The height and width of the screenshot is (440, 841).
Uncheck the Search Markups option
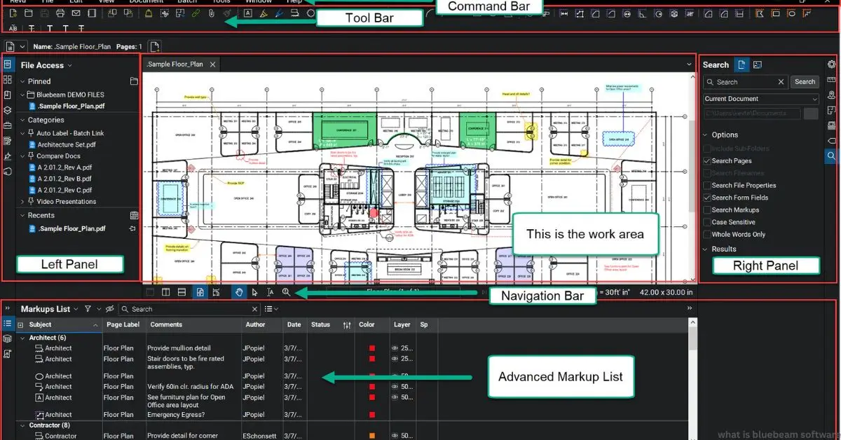[706, 209]
